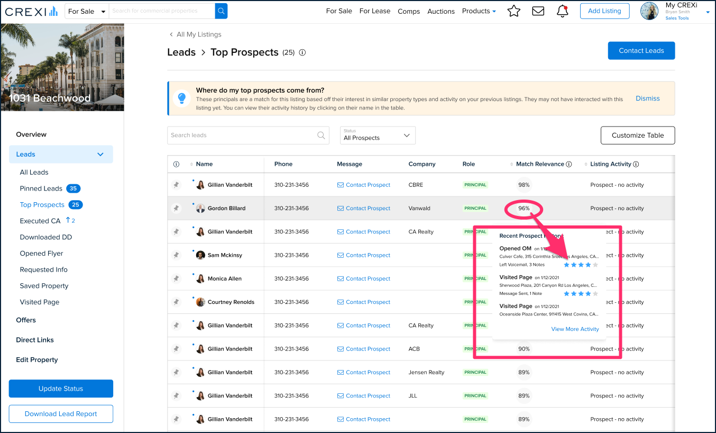The width and height of the screenshot is (716, 433).
Task: Click the magnifier icon in the leads search
Action: pyautogui.click(x=321, y=135)
